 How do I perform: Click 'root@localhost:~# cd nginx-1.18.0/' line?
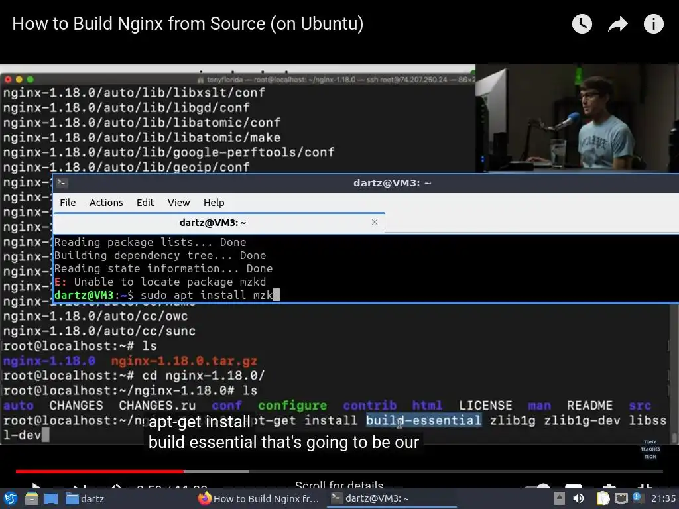pos(134,376)
